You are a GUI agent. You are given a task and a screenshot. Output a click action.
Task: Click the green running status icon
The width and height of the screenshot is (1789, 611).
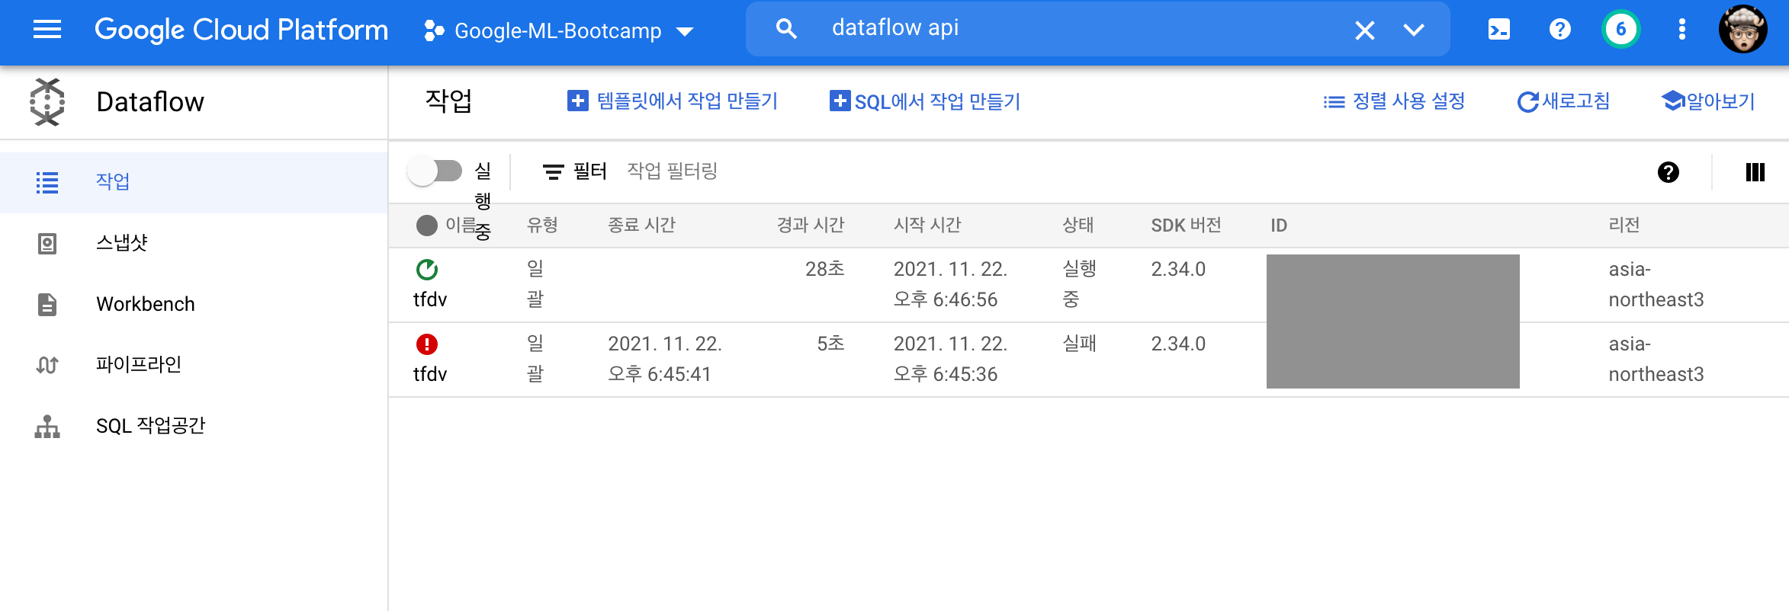pos(427,270)
